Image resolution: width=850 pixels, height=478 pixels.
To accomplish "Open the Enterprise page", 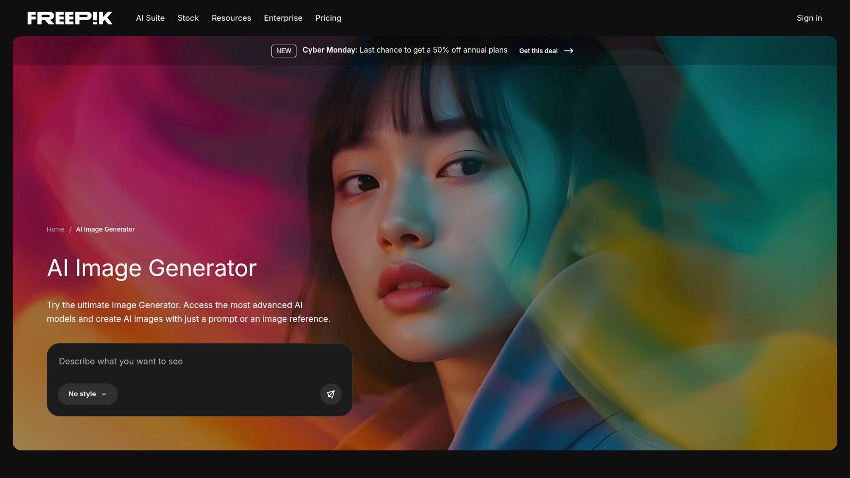I will (283, 18).
